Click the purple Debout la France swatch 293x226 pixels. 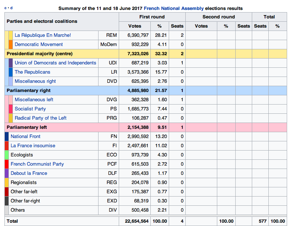(x=7, y=173)
